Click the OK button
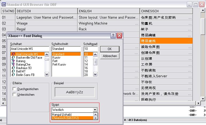 click(x=110, y=49)
